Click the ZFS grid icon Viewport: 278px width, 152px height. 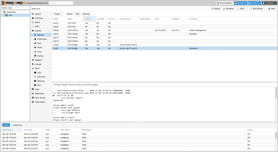35,85
